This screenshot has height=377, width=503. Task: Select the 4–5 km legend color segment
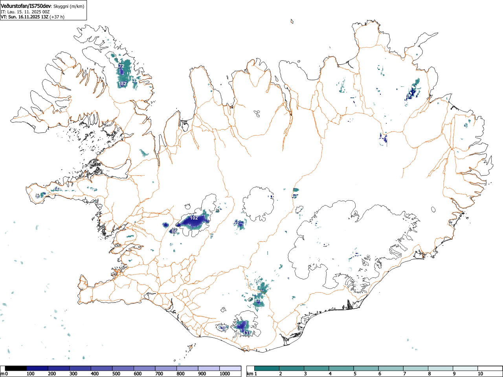341,368
